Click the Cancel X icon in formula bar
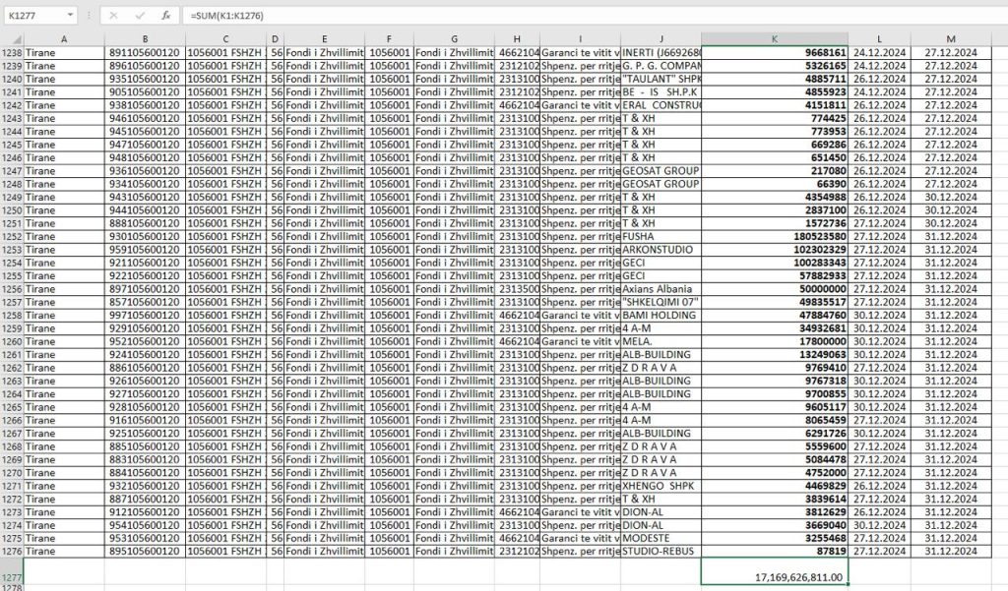The image size is (1008, 591). point(114,16)
